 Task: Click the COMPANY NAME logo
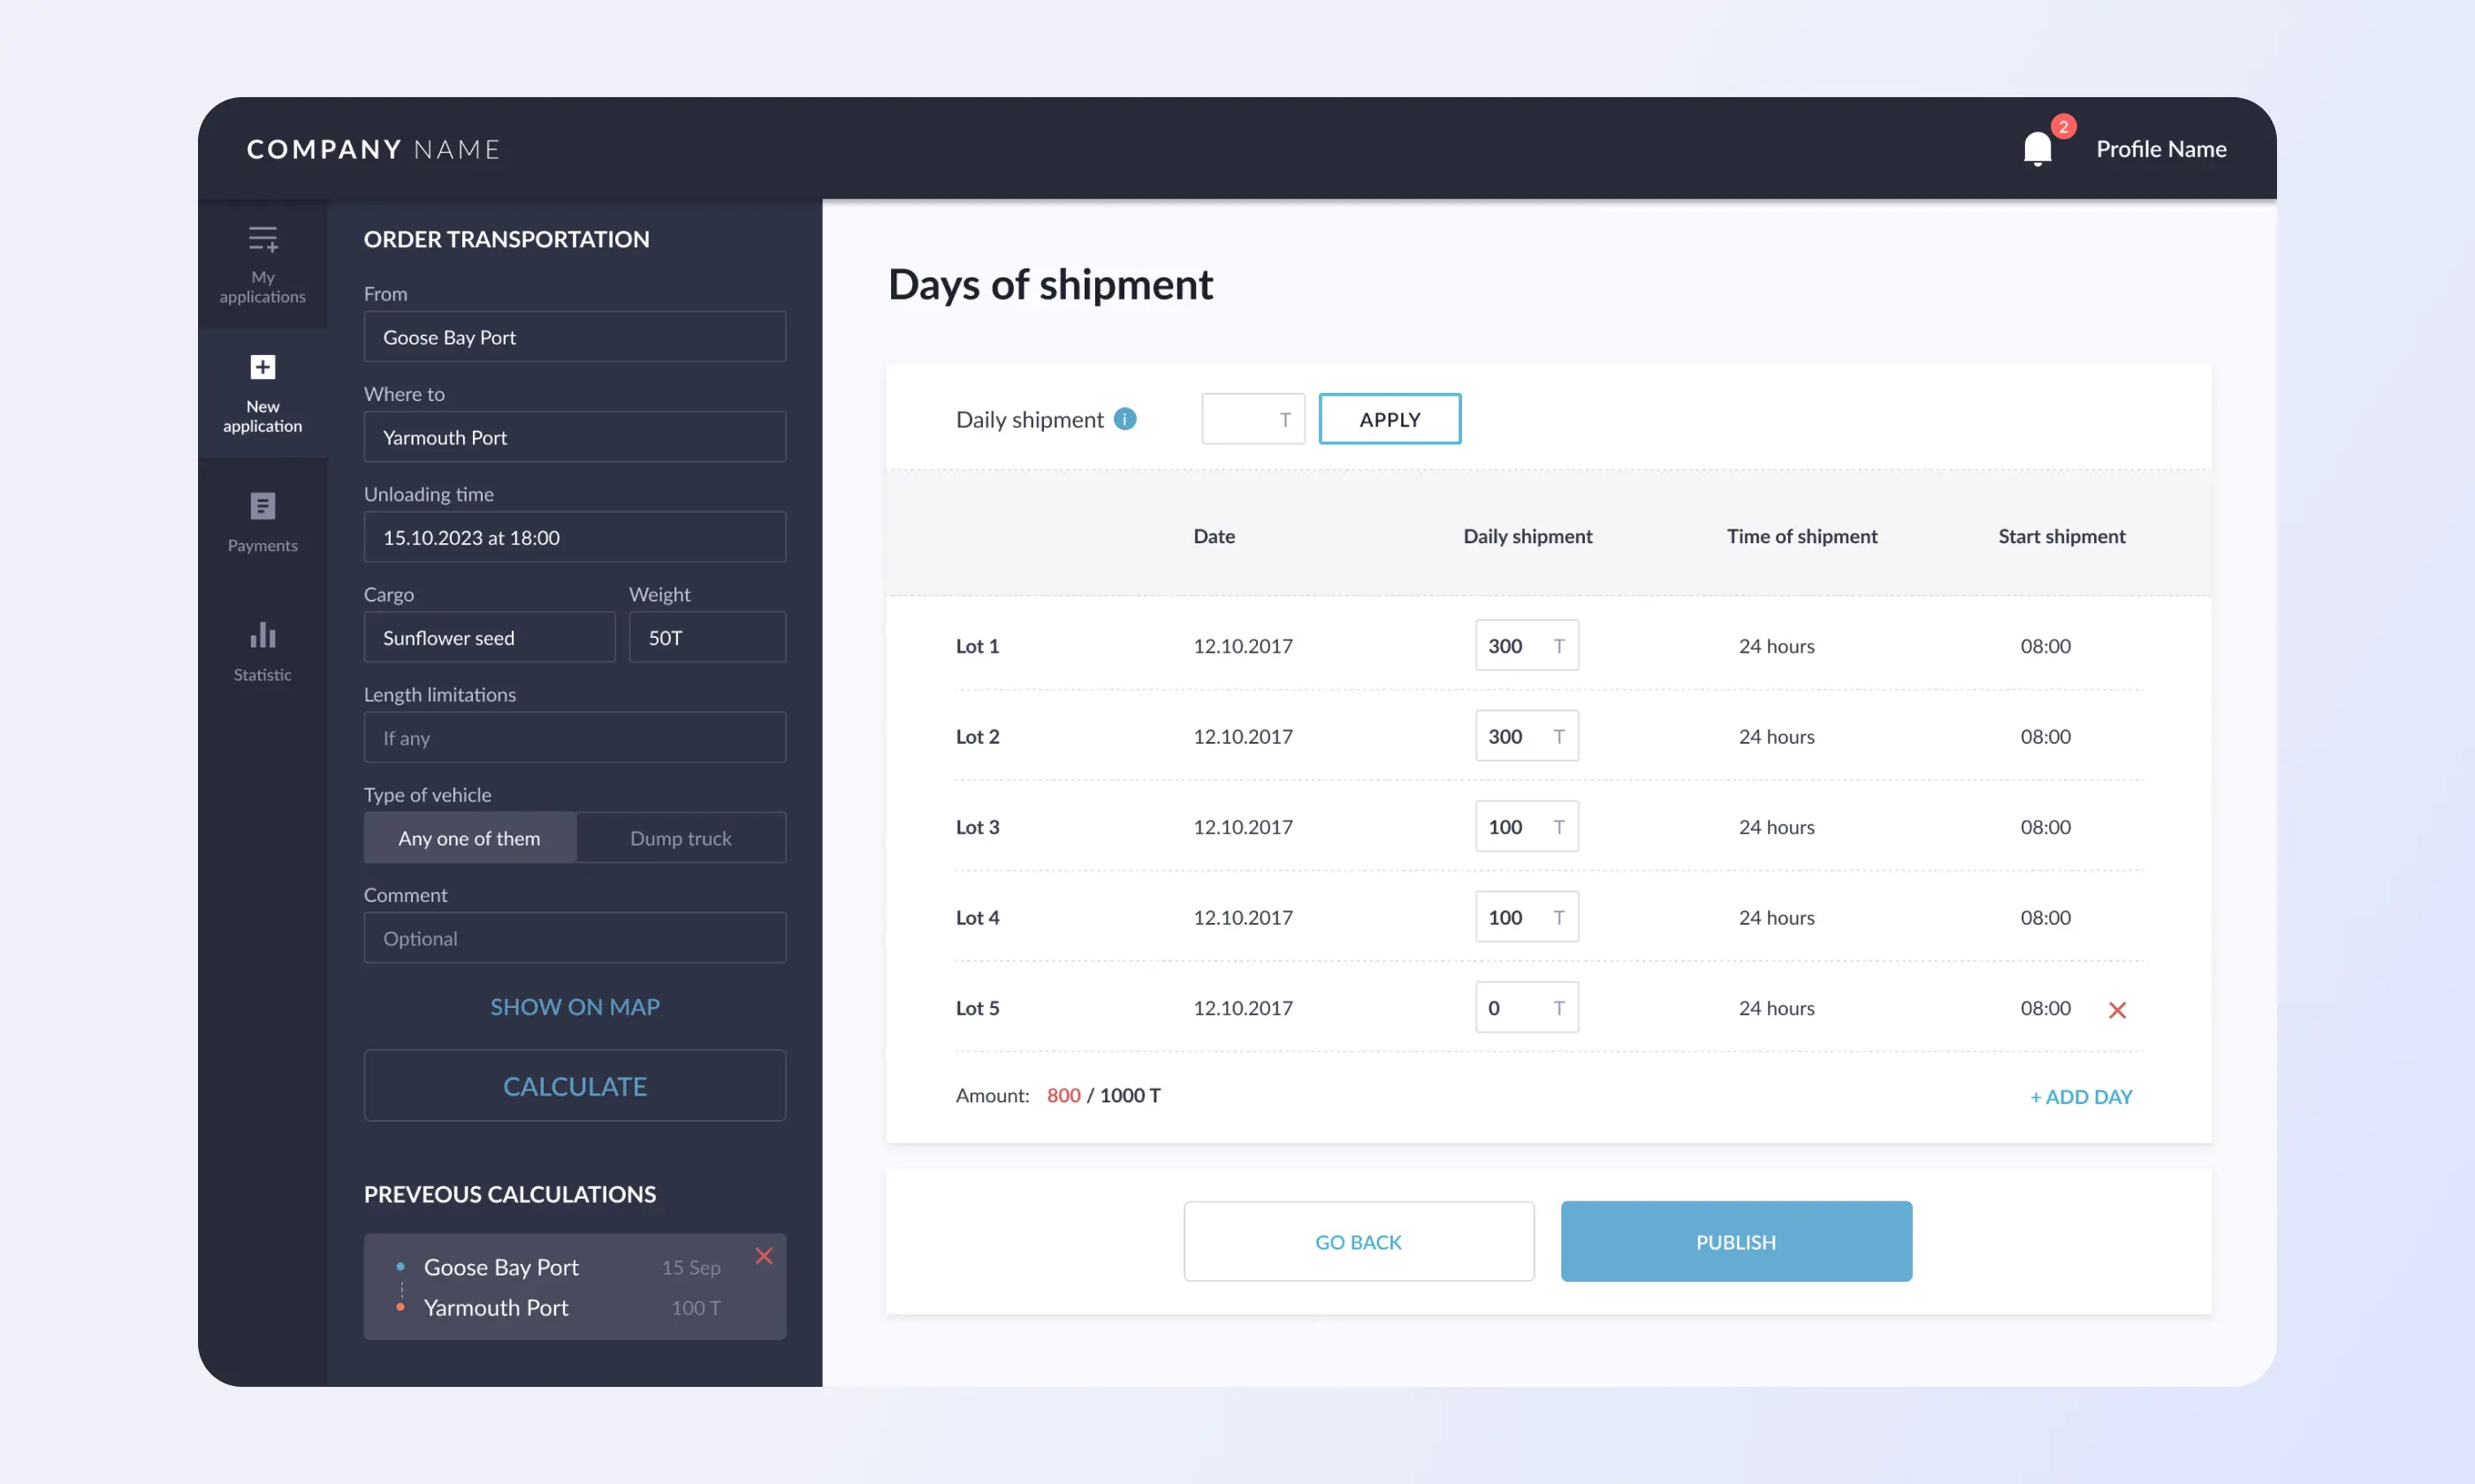point(373,150)
